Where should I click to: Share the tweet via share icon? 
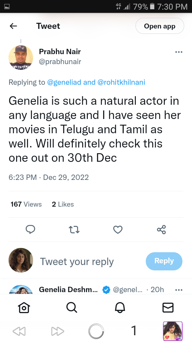(161, 230)
